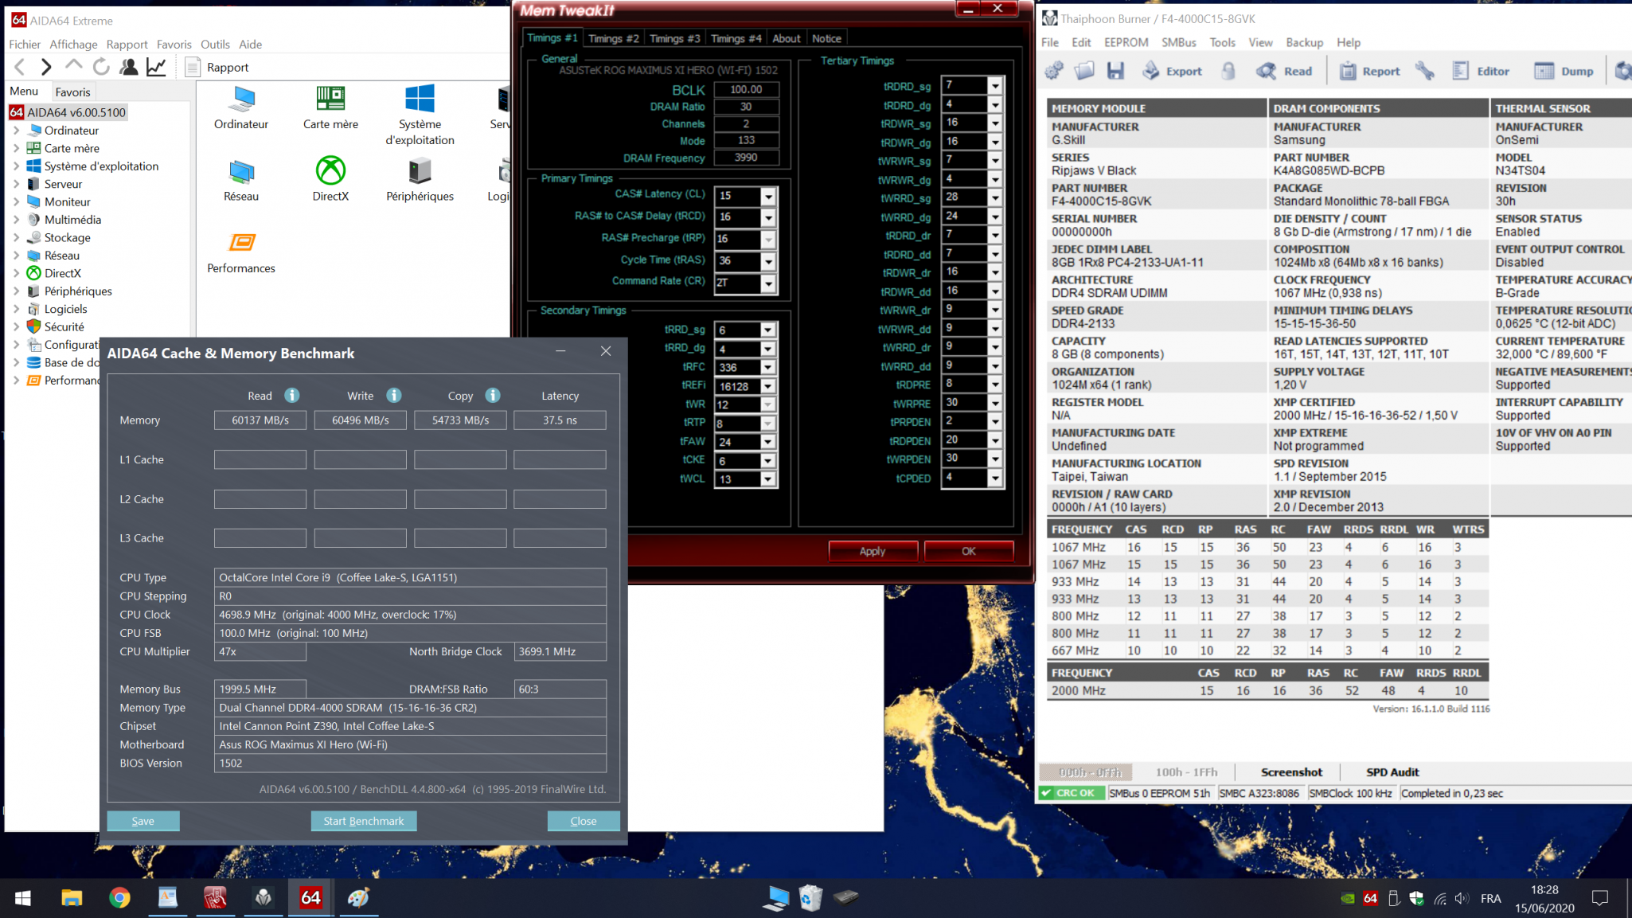Viewport: 1632px width, 918px height.
Task: Open Chrome from the Windows taskbar
Action: [119, 898]
